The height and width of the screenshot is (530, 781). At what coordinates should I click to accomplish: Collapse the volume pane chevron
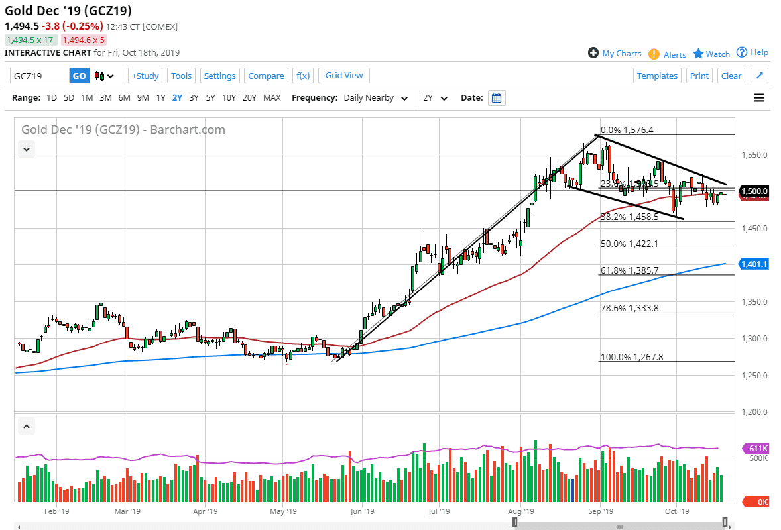[26, 426]
